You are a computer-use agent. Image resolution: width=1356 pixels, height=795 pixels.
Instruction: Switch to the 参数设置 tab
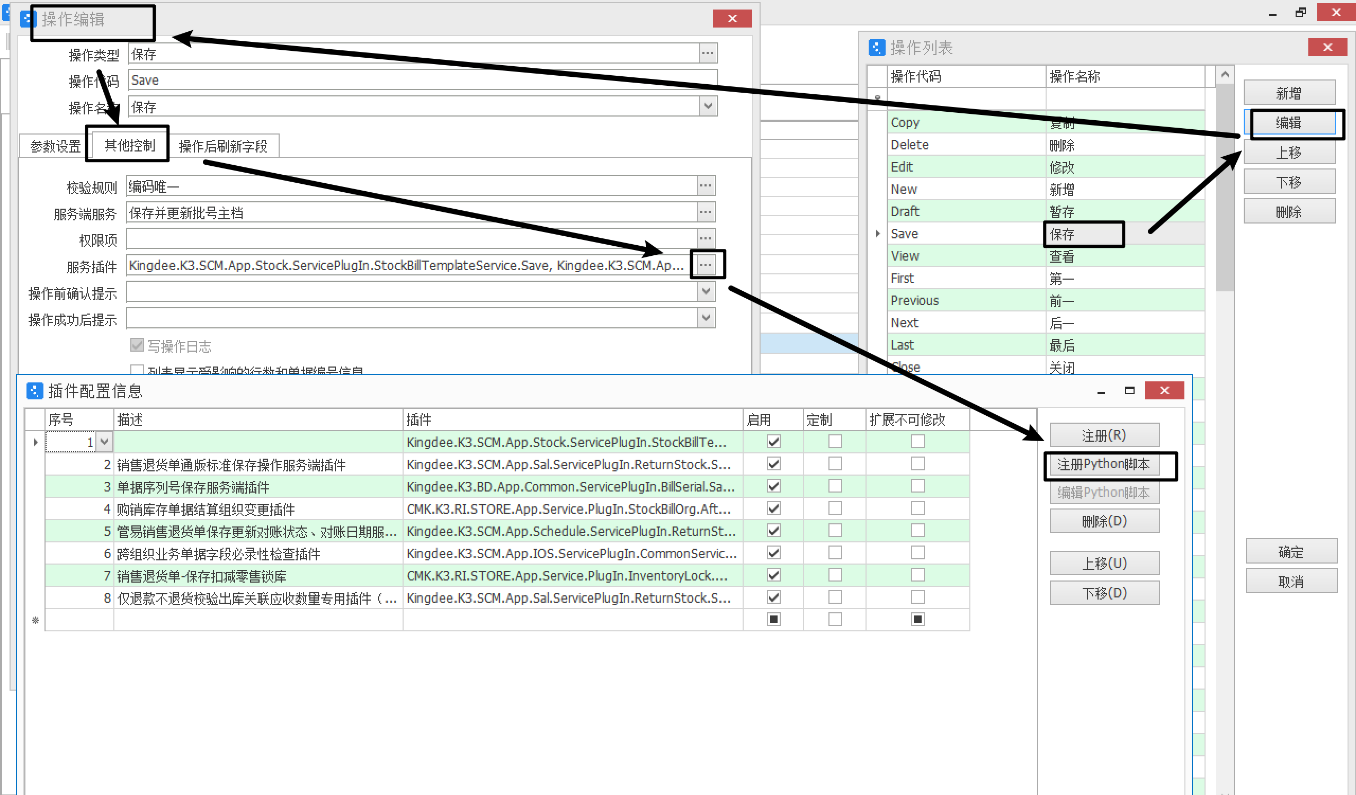tap(55, 146)
